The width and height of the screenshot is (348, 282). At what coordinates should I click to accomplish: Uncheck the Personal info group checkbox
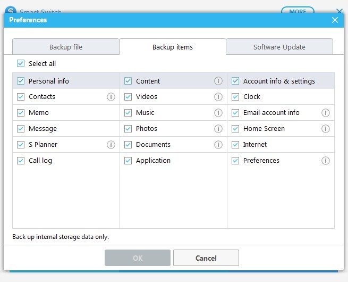[x=21, y=81]
